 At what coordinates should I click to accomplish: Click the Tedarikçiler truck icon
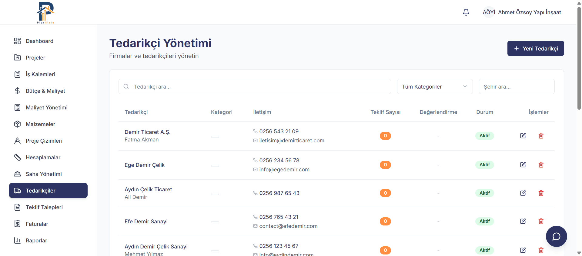coord(18,191)
